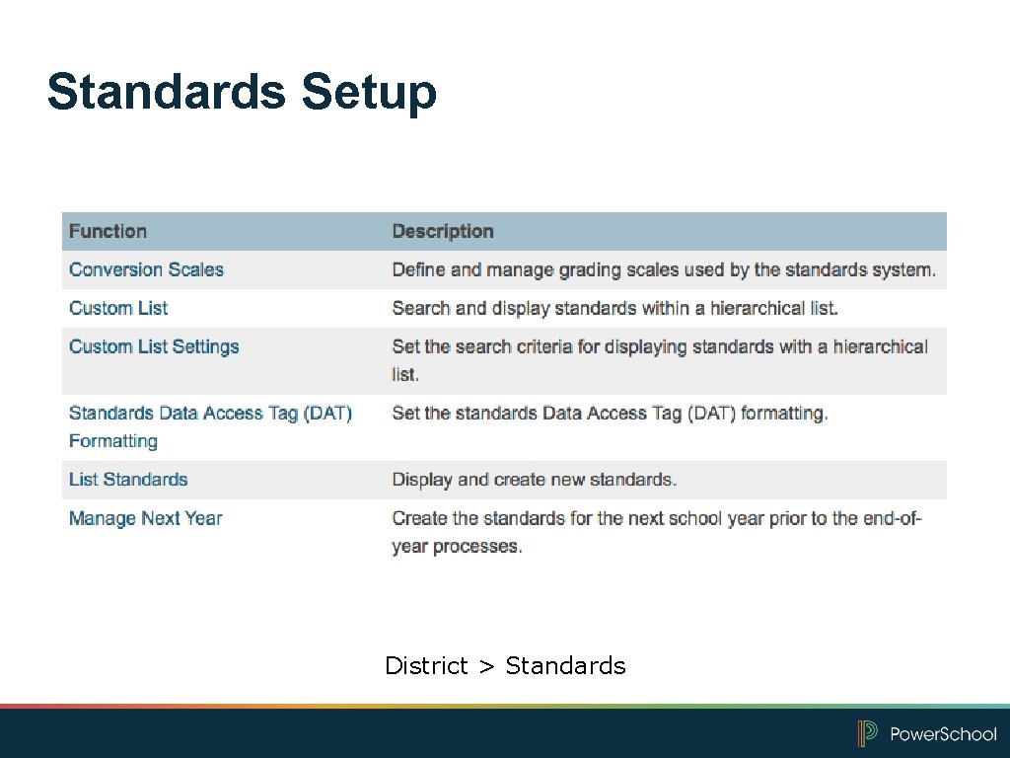Click the Description column header

click(x=442, y=231)
